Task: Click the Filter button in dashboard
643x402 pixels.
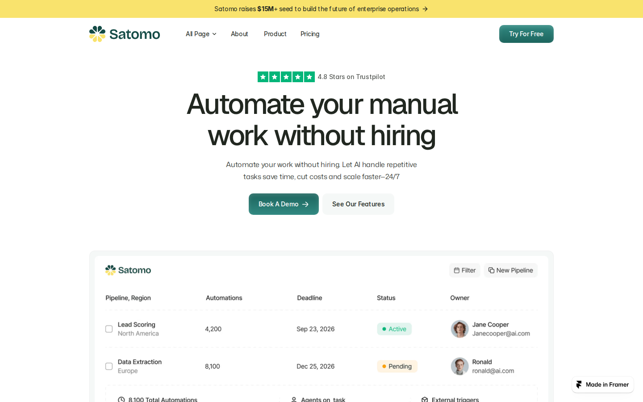Action: (465, 270)
